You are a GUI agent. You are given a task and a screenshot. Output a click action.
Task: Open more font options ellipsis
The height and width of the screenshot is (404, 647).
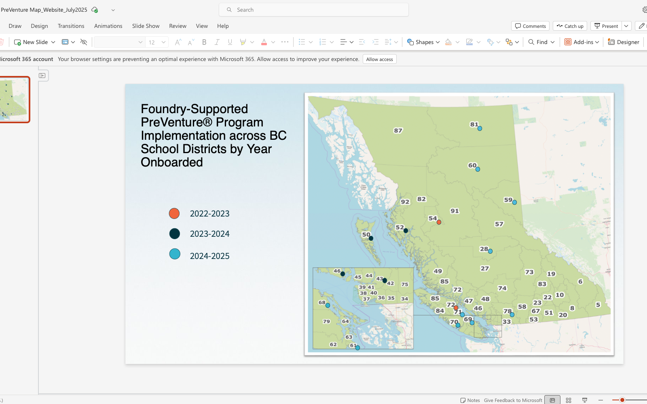285,42
